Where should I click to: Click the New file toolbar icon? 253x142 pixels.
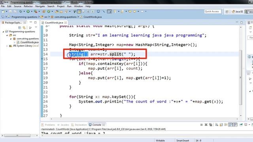3,11
